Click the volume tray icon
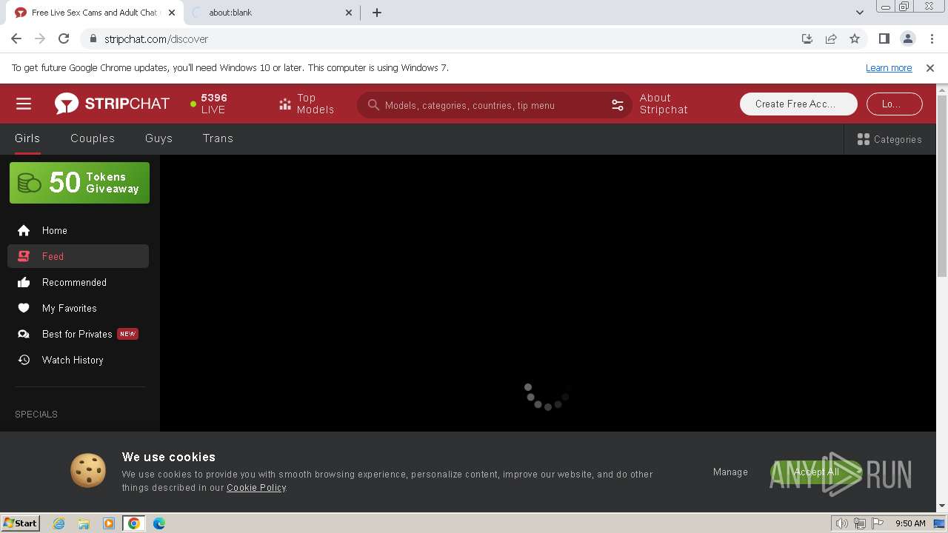The image size is (948, 533). point(842,523)
